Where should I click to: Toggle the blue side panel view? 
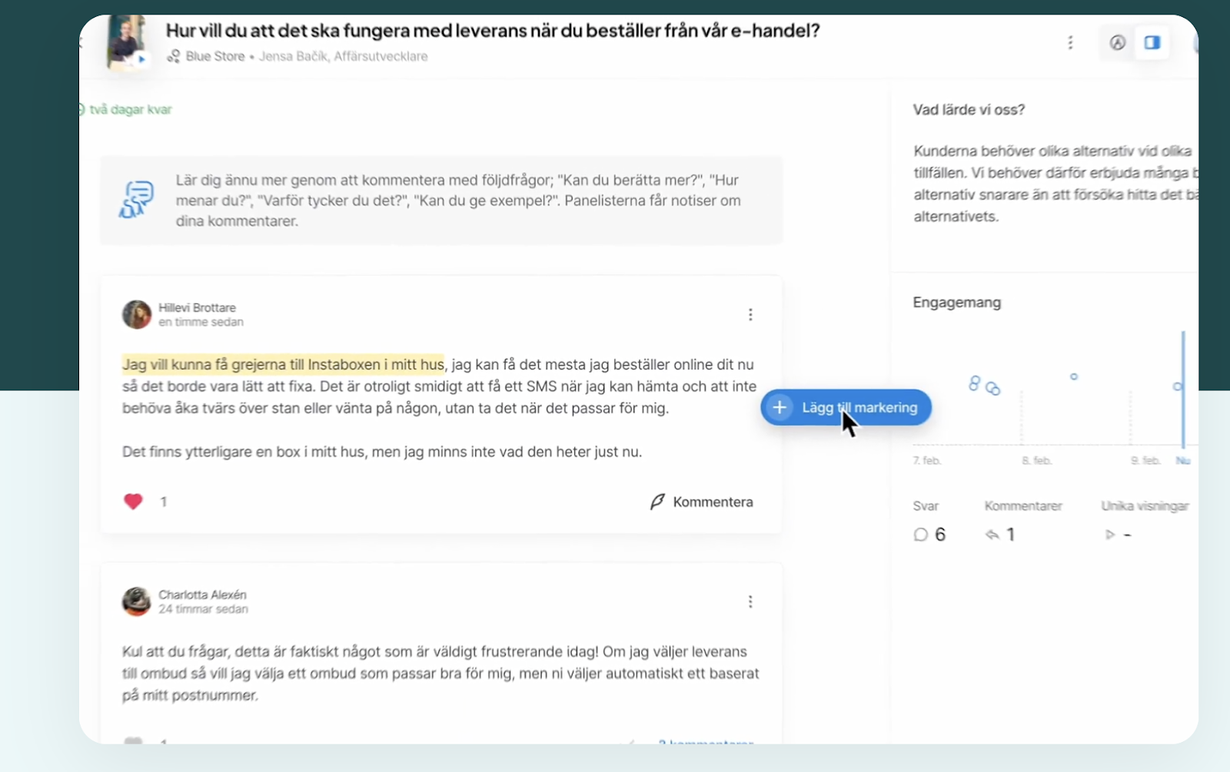point(1152,42)
